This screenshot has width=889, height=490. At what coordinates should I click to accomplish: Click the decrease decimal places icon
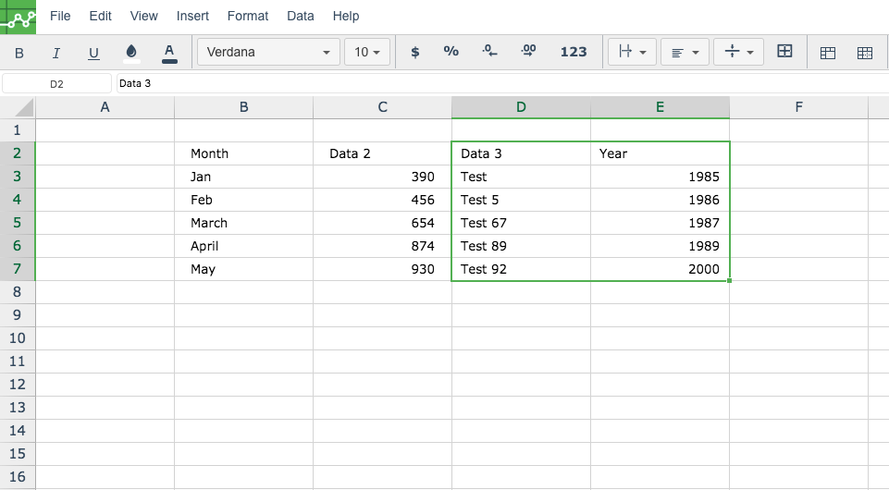[489, 52]
